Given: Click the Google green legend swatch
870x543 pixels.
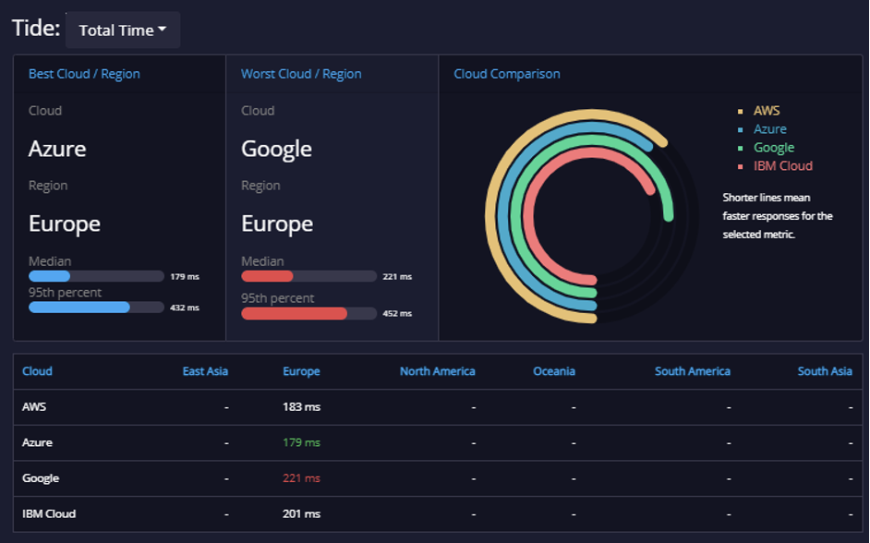Looking at the screenshot, I should click(740, 148).
